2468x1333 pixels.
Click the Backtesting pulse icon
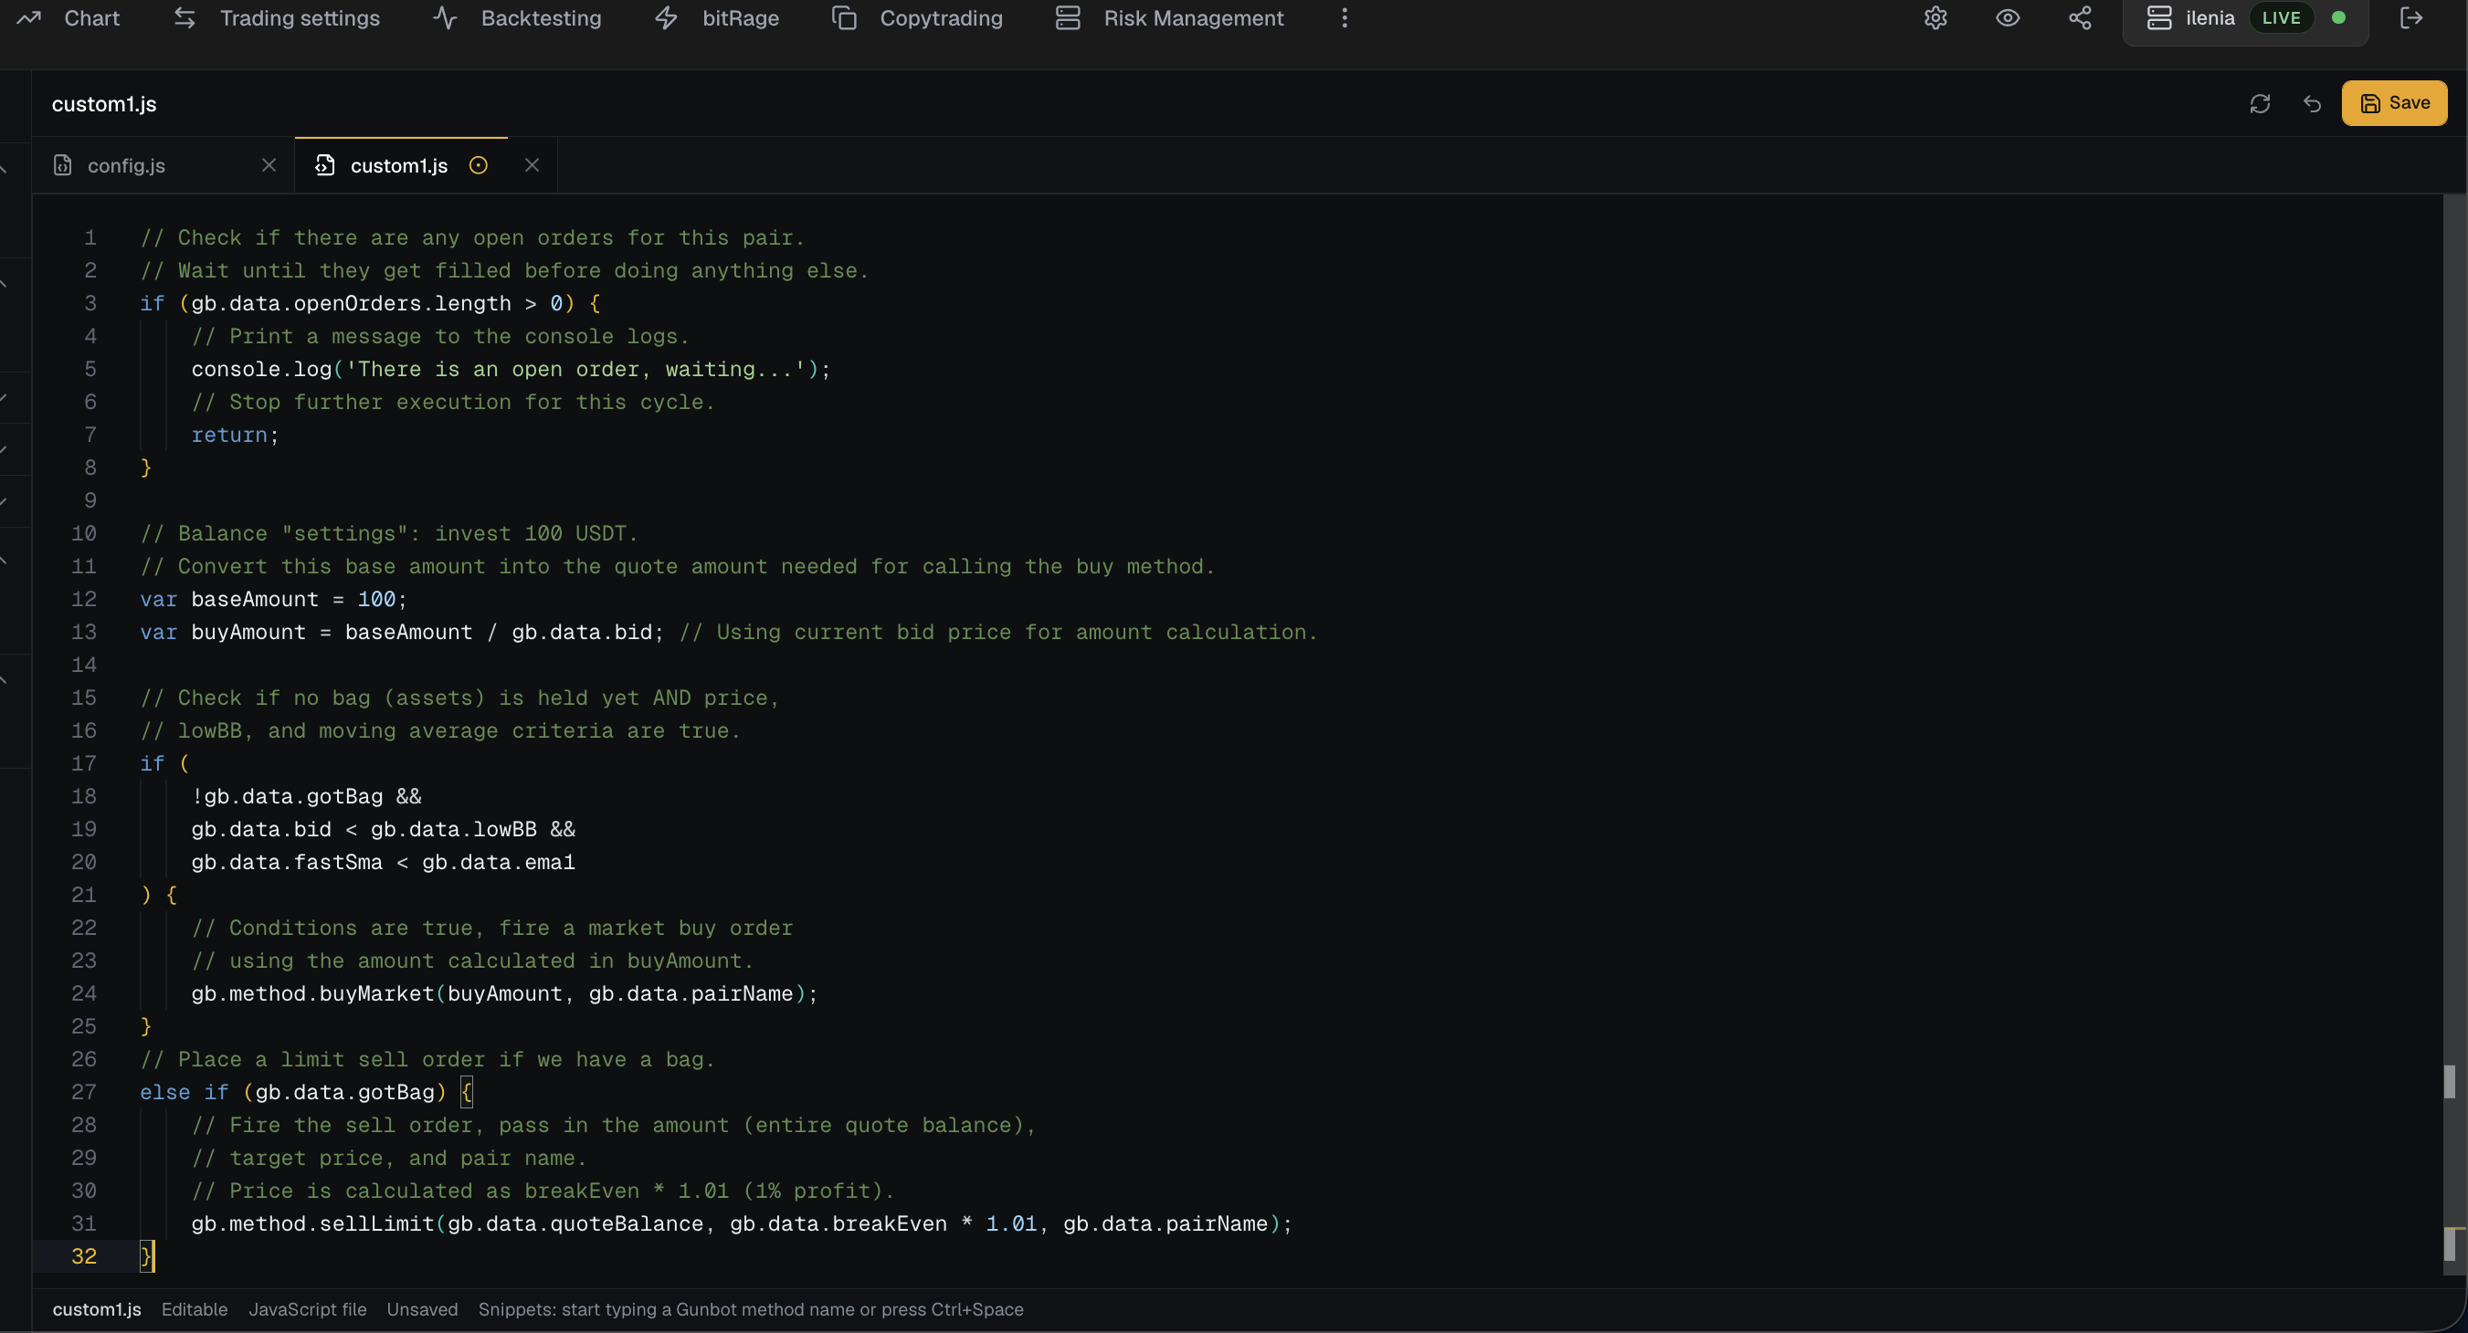pos(445,18)
